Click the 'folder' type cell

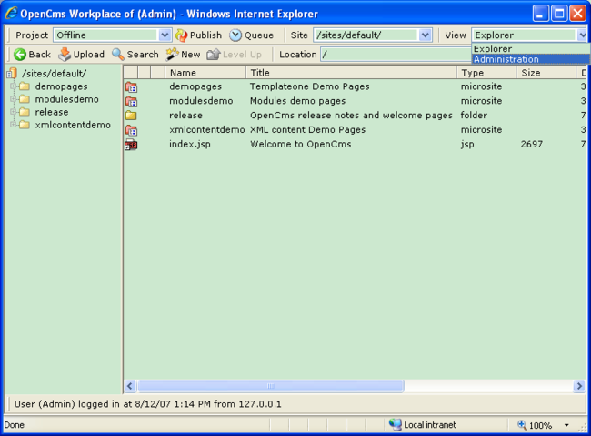tap(474, 115)
